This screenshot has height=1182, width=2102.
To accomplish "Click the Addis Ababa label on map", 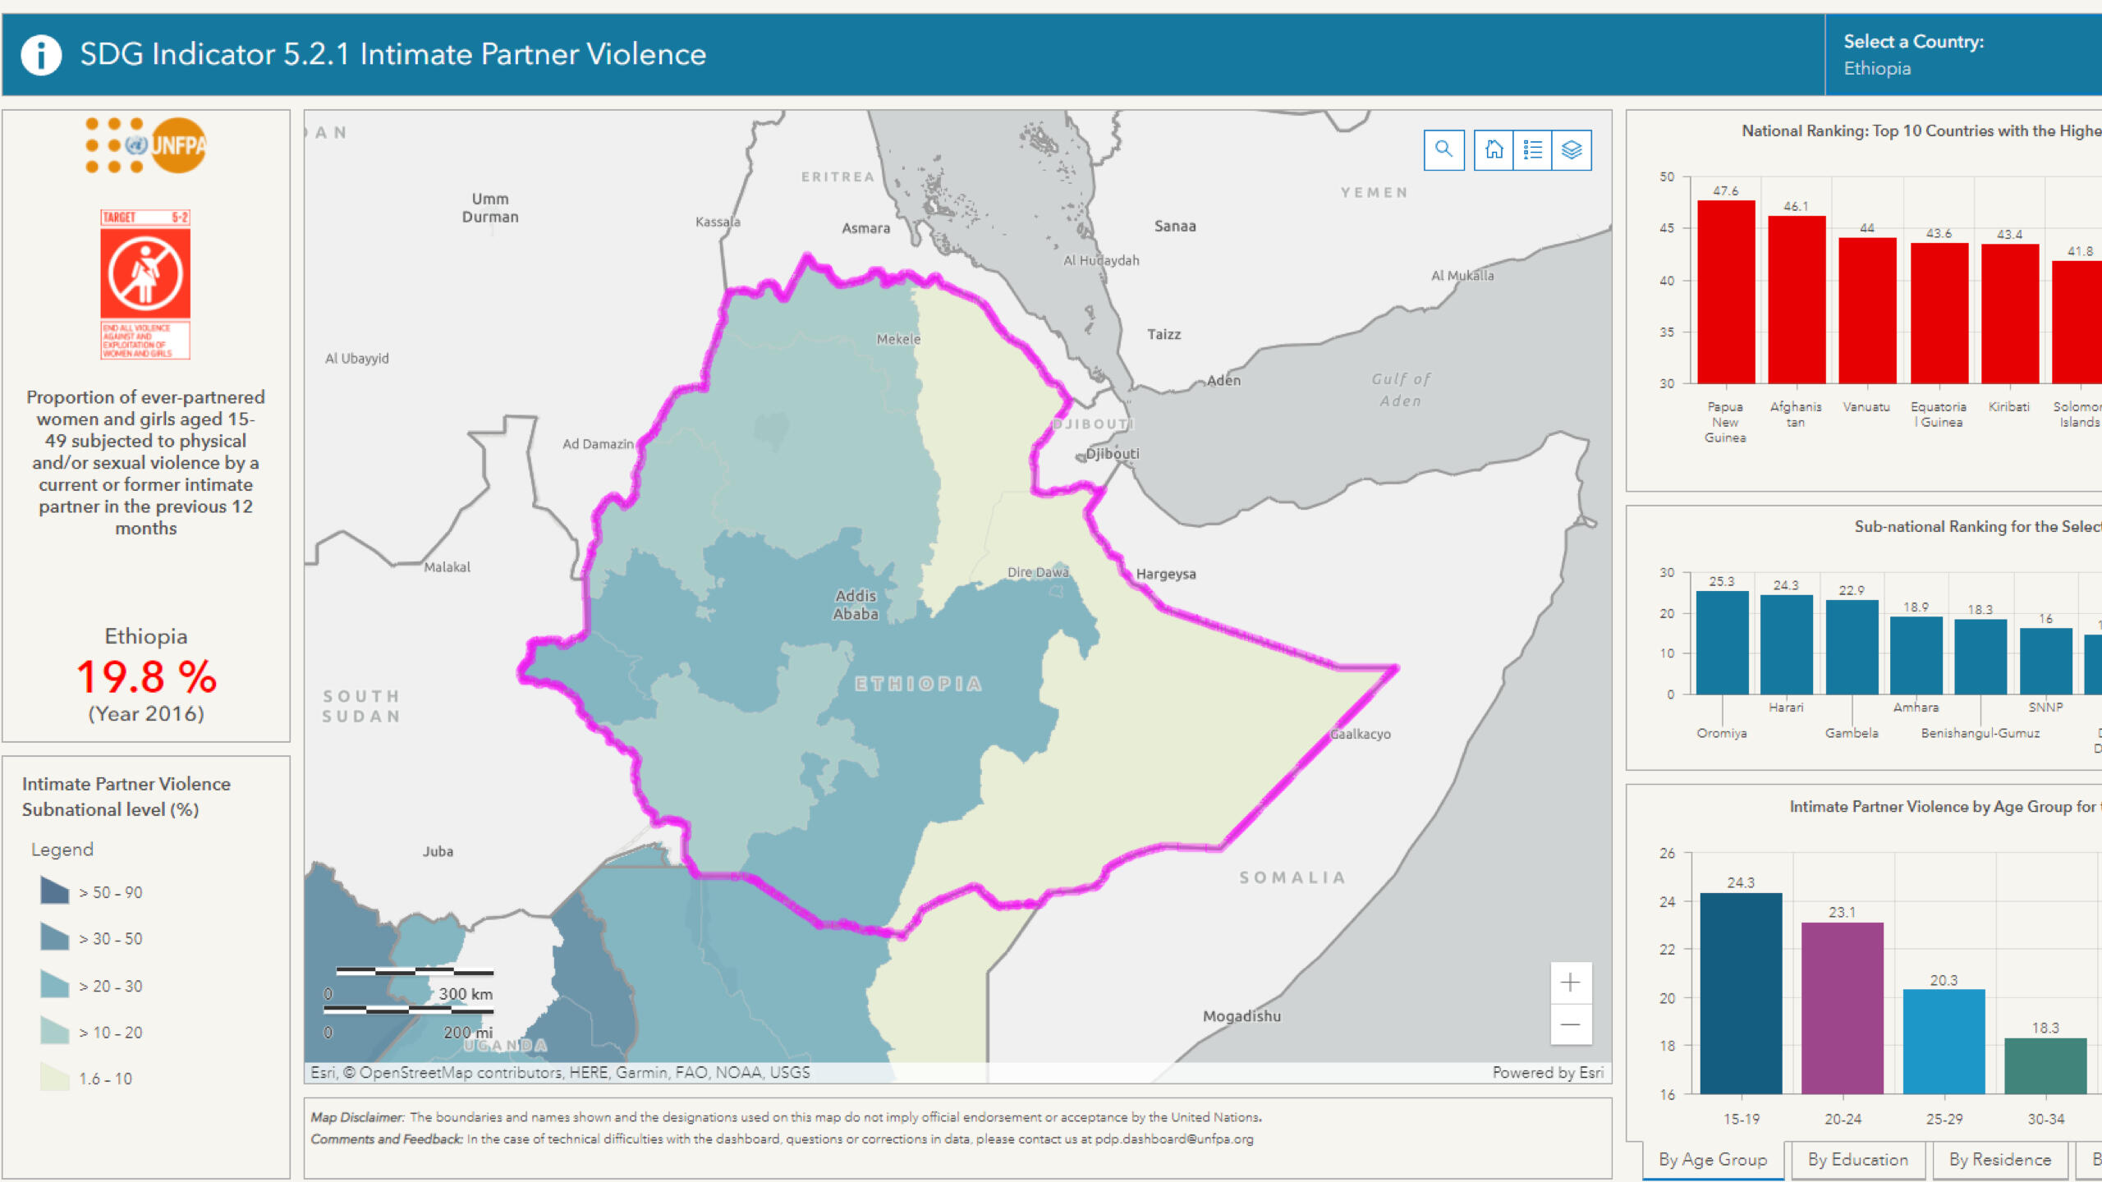I will tap(856, 605).
